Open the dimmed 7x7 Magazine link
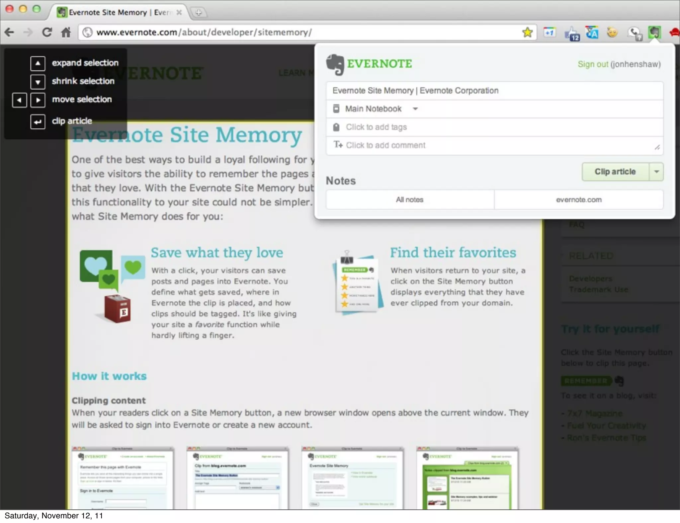This screenshot has width=680, height=523. point(595,413)
